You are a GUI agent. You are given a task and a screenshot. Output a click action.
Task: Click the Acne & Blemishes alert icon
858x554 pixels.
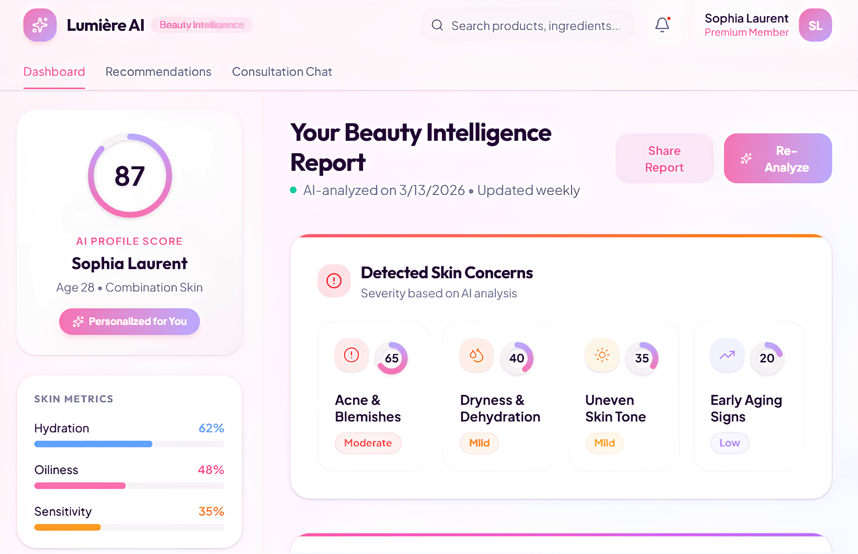[351, 355]
